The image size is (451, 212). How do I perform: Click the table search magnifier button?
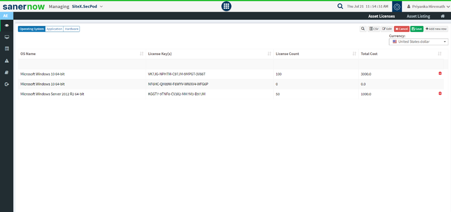[x=363, y=29]
